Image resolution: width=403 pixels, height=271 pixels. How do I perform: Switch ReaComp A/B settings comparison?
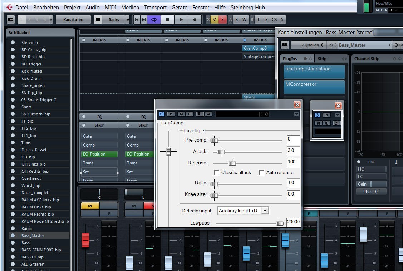(x=200, y=114)
